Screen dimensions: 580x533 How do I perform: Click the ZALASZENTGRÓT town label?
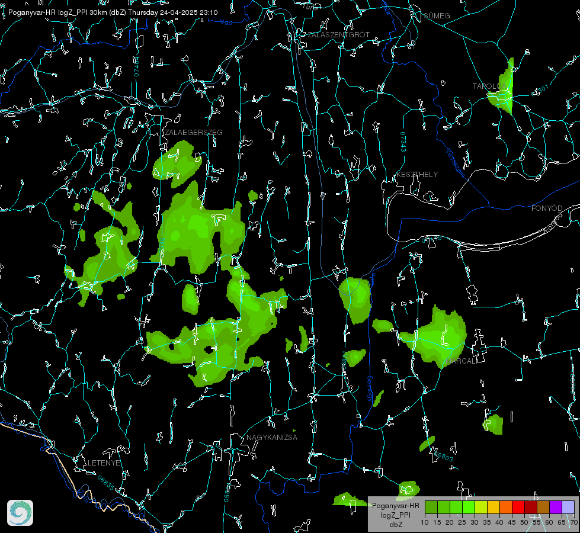click(338, 34)
